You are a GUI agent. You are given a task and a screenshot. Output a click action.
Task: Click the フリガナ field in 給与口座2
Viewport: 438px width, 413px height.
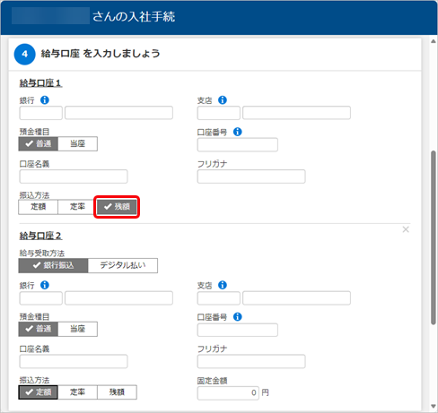[251, 361]
